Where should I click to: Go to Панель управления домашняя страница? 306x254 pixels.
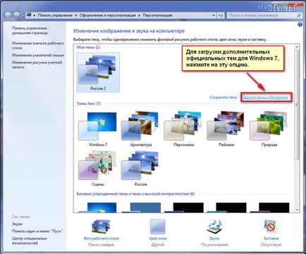(30, 30)
